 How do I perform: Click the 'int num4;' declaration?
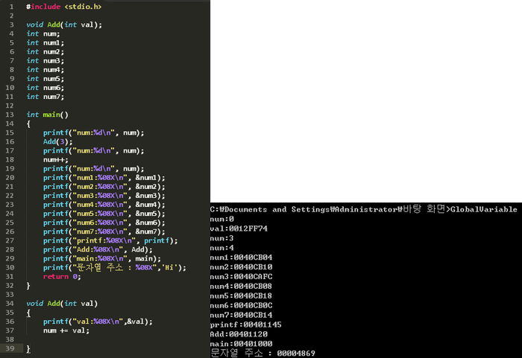point(45,69)
